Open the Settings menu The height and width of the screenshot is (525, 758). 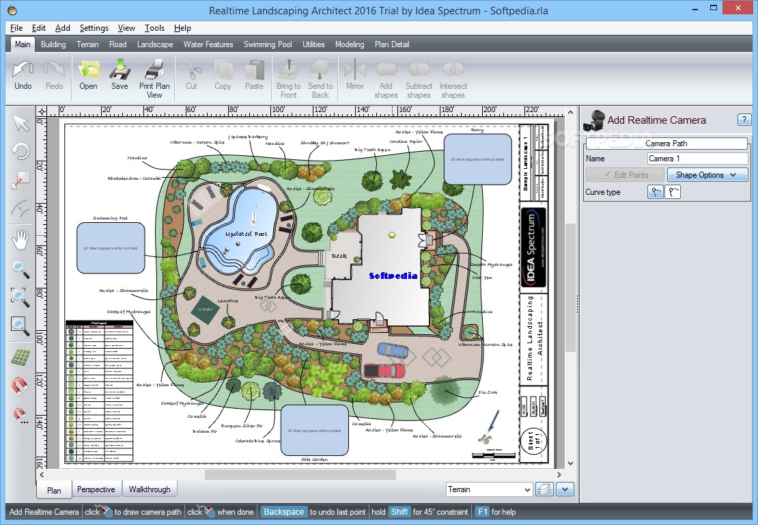(94, 28)
